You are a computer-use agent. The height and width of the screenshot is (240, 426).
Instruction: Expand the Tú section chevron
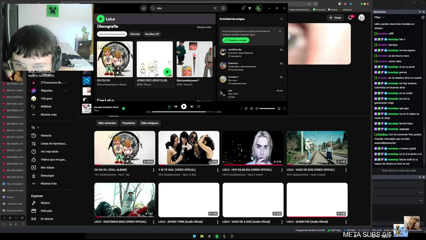click(x=38, y=127)
